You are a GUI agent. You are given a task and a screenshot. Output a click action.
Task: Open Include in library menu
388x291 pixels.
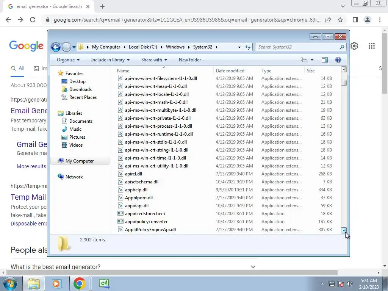point(110,60)
